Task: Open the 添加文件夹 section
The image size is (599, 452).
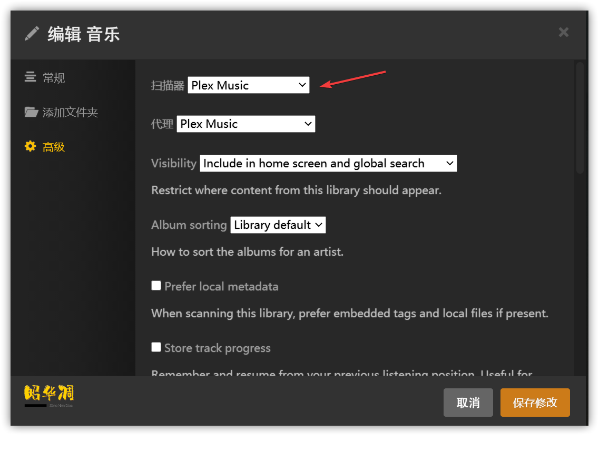Action: tap(70, 112)
